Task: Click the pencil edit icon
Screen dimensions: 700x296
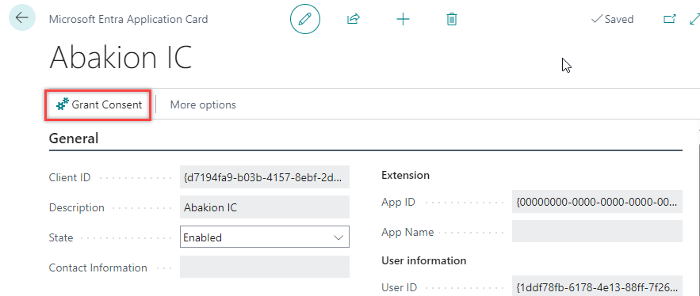Action: pyautogui.click(x=305, y=19)
